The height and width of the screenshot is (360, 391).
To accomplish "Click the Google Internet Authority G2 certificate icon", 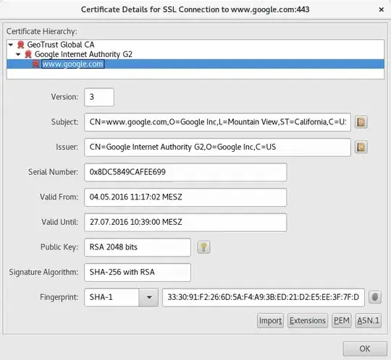I will tap(28, 54).
